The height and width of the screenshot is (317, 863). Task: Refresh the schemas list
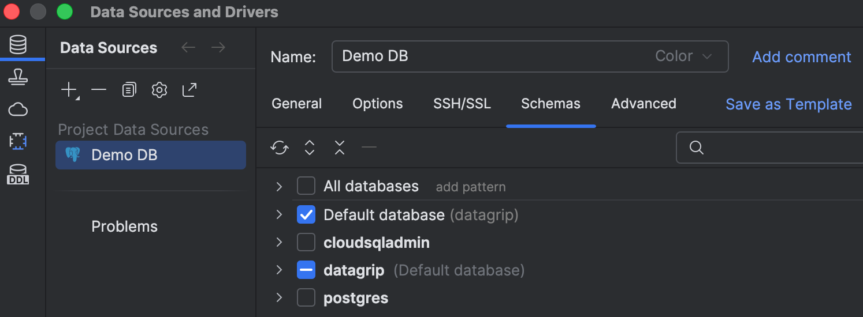point(280,148)
